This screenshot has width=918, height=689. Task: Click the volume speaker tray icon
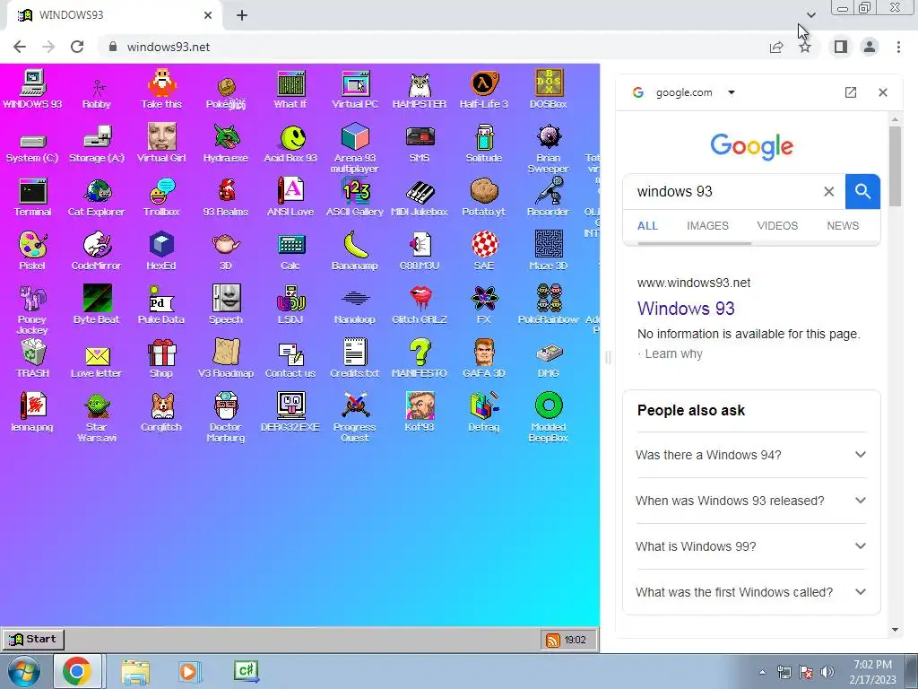click(827, 672)
